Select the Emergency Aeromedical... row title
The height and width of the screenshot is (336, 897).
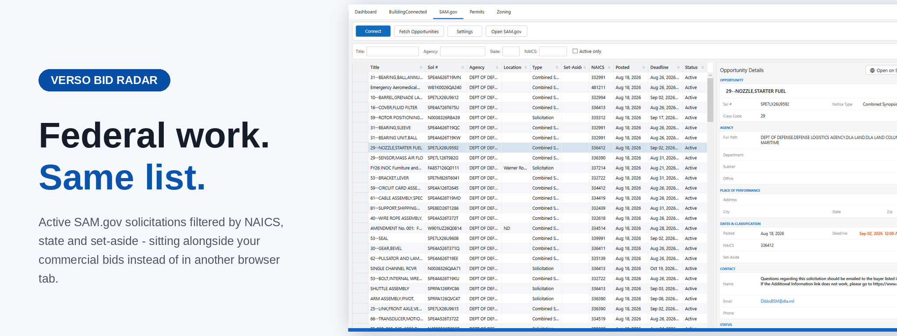(395, 87)
